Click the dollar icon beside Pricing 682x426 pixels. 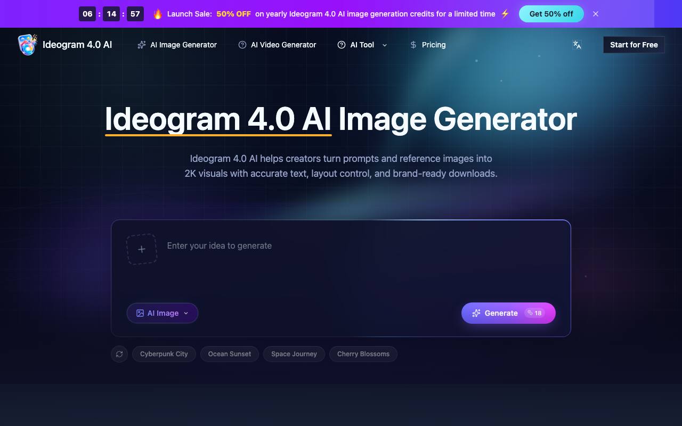click(x=413, y=45)
